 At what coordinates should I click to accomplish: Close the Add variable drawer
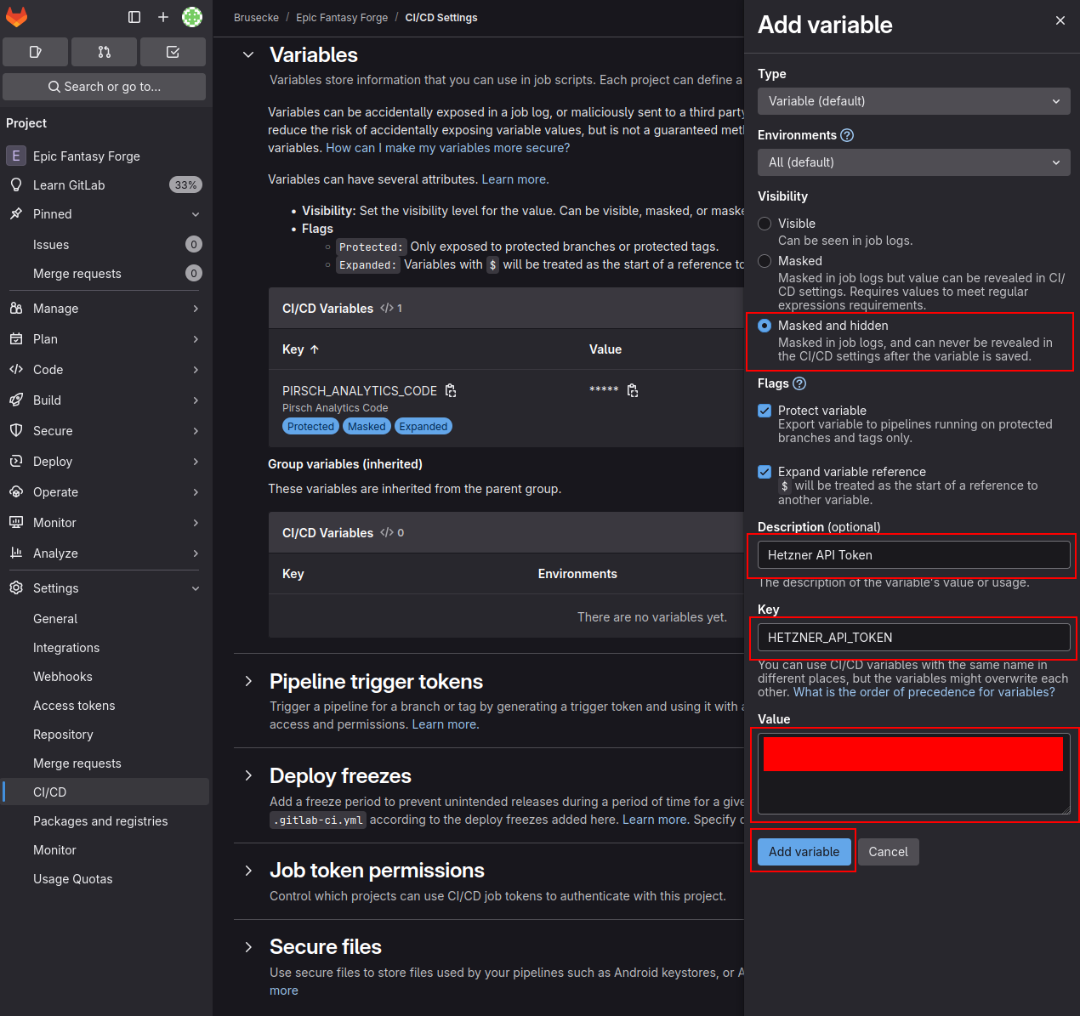[1060, 20]
